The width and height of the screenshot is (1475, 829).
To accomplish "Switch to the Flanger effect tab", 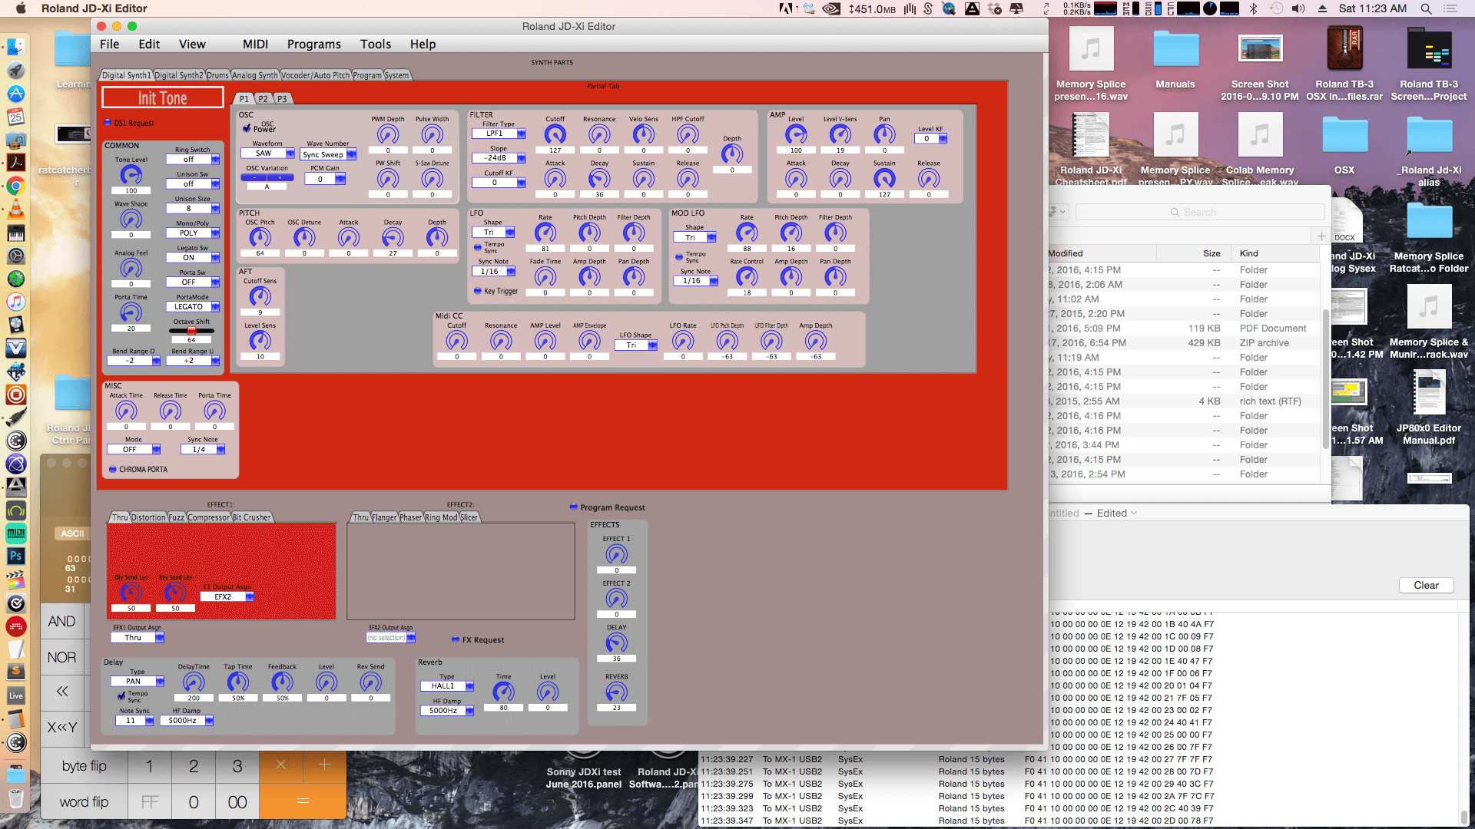I will click(x=384, y=517).
